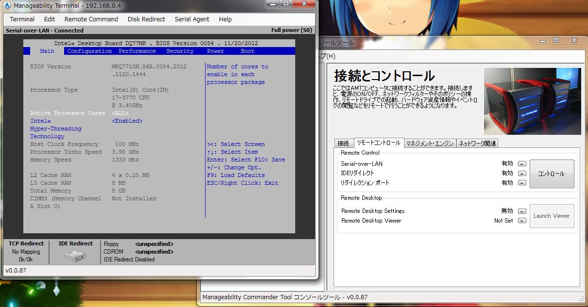Open the Serial Agent menu
This screenshot has height=307, width=588.
pos(192,19)
